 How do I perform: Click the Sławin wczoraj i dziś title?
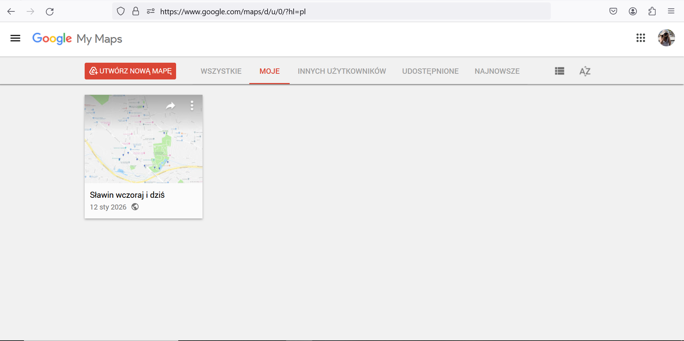[127, 195]
